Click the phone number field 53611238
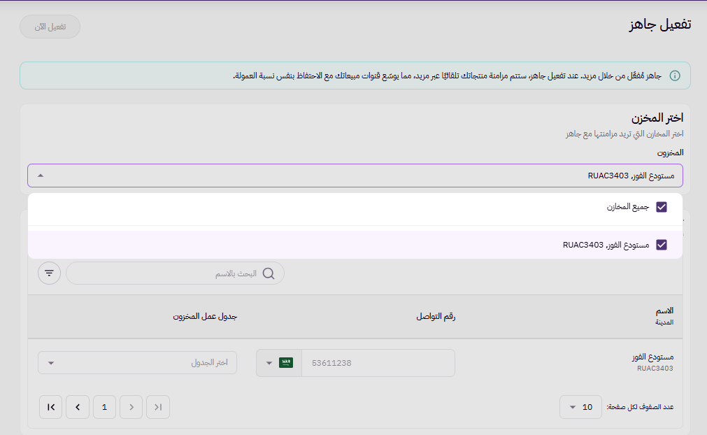This screenshot has width=707, height=435. [378, 363]
